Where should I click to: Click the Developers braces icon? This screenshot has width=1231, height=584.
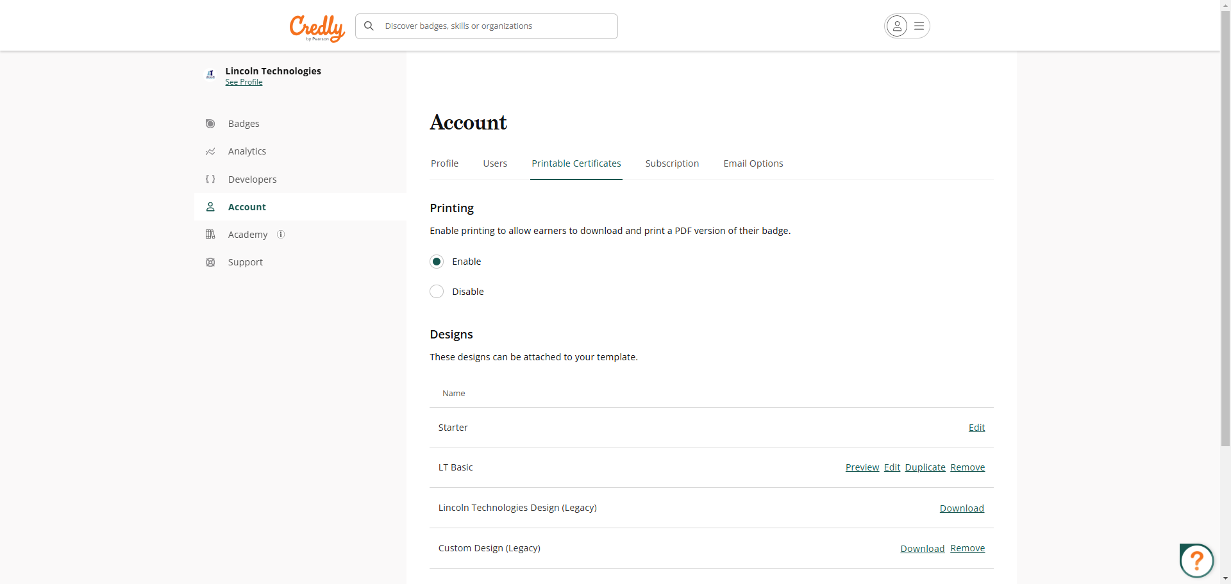(210, 179)
